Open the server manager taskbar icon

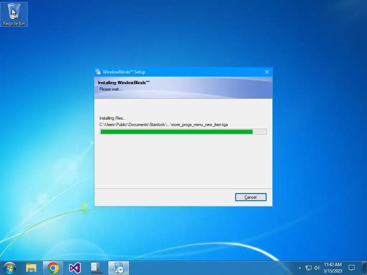pyautogui.click(x=96, y=268)
